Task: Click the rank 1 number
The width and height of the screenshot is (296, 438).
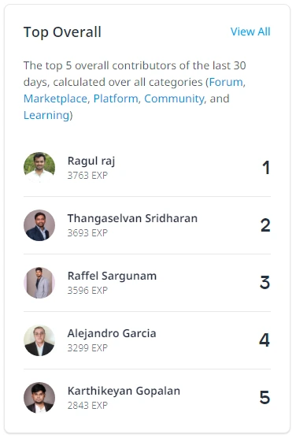Action: click(x=266, y=168)
